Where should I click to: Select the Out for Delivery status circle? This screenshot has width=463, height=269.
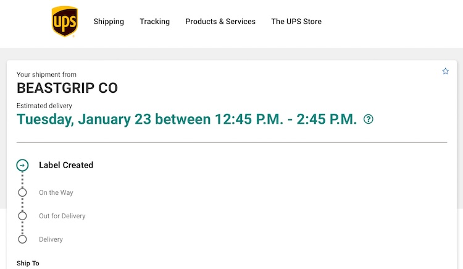pos(22,216)
